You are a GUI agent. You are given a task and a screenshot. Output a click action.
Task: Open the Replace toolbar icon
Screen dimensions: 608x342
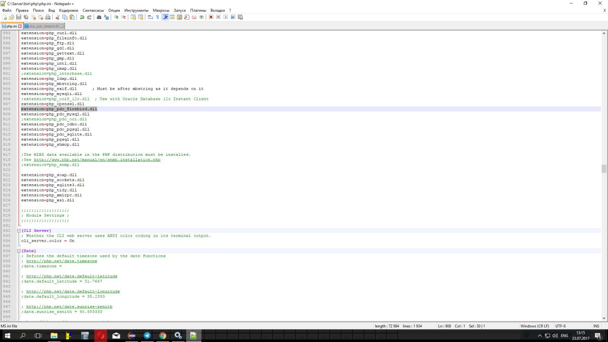point(106,17)
